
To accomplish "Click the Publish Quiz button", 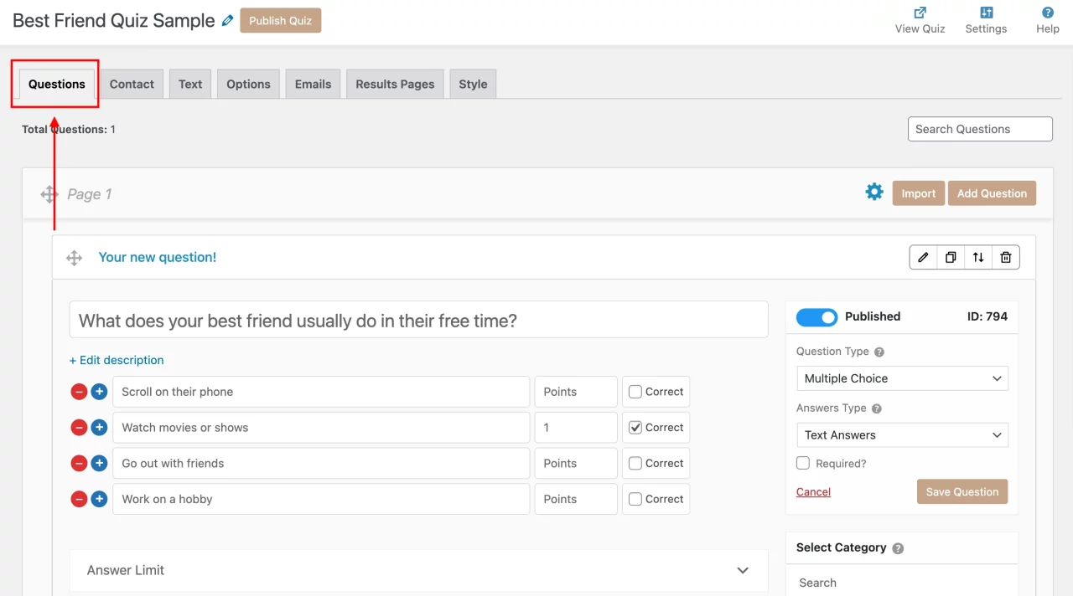I will [x=280, y=20].
